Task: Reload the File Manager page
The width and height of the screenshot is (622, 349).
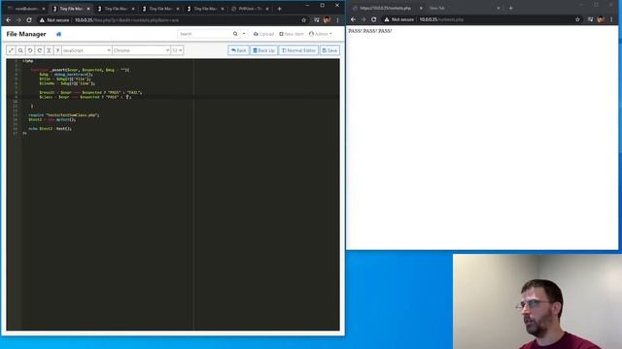Action: 29,19
